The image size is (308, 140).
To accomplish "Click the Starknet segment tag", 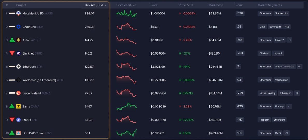I will pos(264,53).
